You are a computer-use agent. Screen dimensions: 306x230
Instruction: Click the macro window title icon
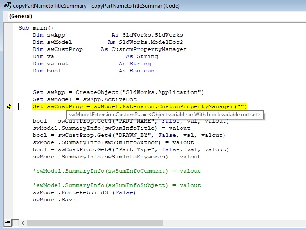(x=8, y=5)
